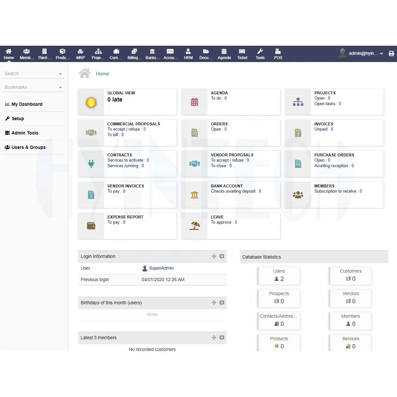Image resolution: width=397 pixels, height=397 pixels.
Task: Open the Vendors statistics box
Action: (350, 298)
